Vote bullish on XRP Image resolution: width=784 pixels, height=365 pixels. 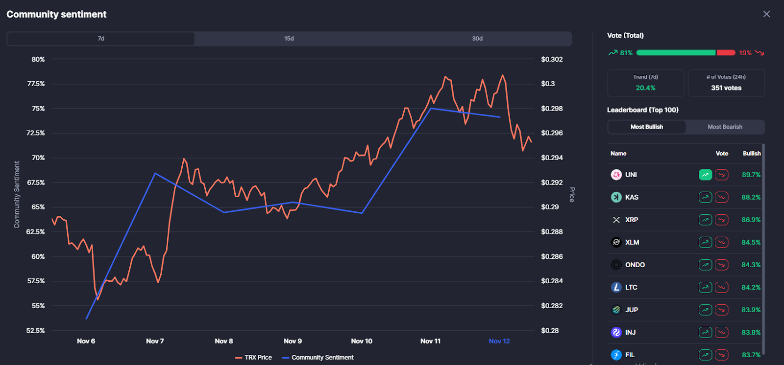[x=705, y=220]
